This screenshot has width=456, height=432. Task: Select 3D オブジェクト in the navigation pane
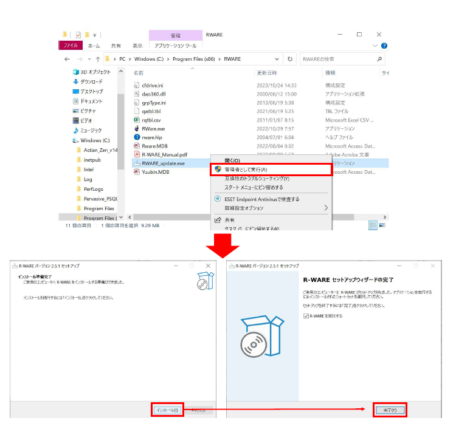tap(92, 72)
